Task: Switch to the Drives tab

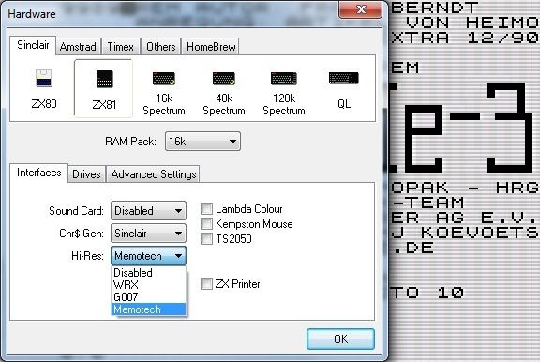Action: click(86, 174)
